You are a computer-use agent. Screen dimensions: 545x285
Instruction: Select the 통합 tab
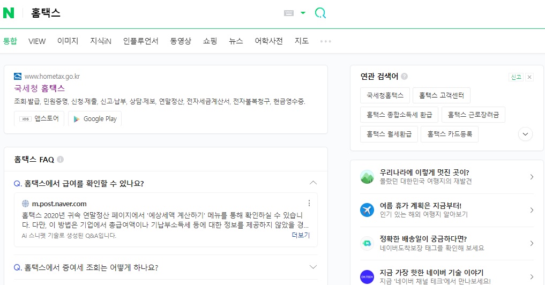(10, 41)
